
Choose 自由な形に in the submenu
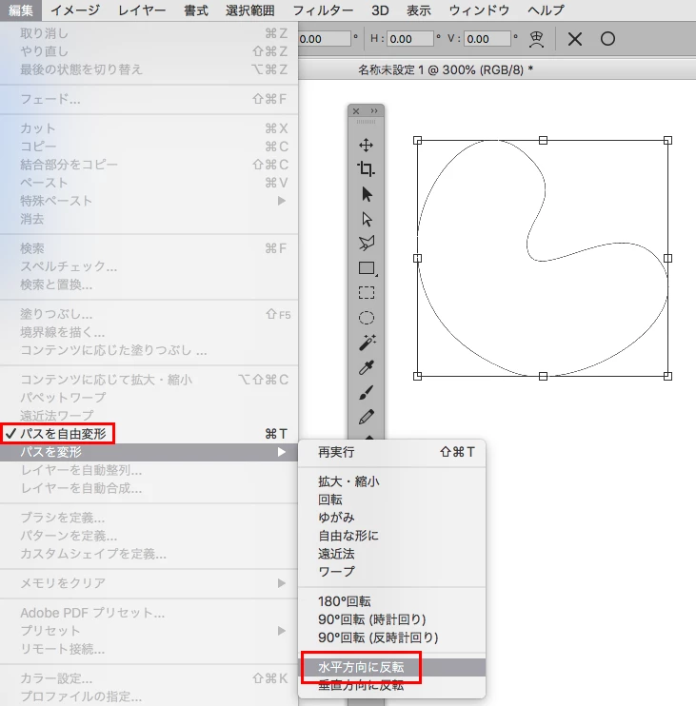392,536
